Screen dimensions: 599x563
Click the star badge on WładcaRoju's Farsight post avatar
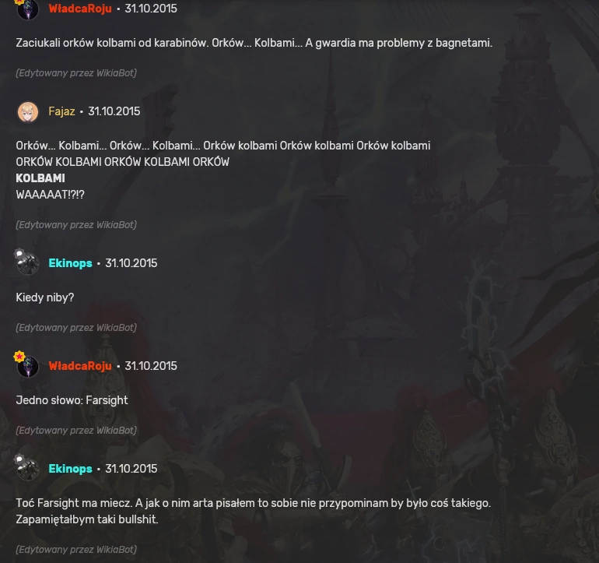click(19, 357)
